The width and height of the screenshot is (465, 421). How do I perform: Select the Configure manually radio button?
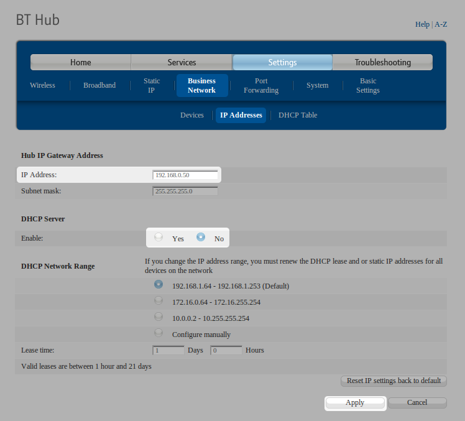point(159,333)
